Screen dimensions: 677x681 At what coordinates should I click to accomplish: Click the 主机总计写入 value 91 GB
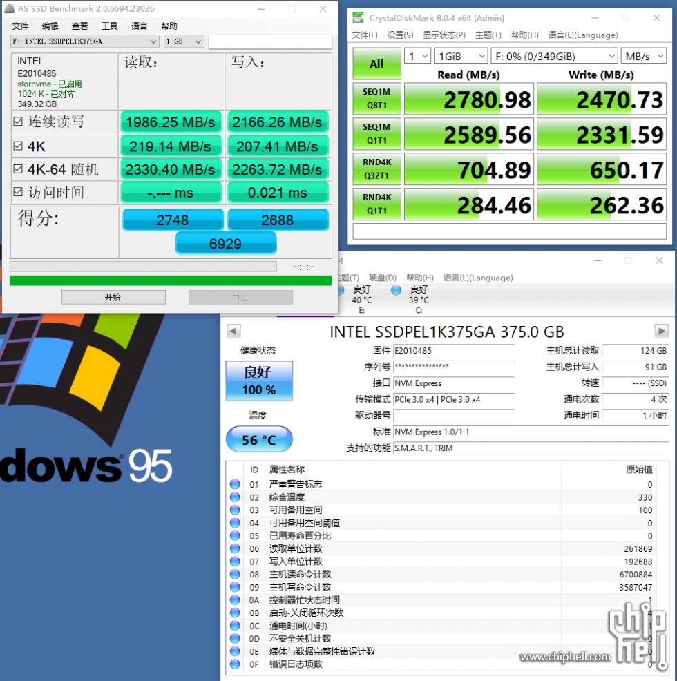click(x=636, y=367)
